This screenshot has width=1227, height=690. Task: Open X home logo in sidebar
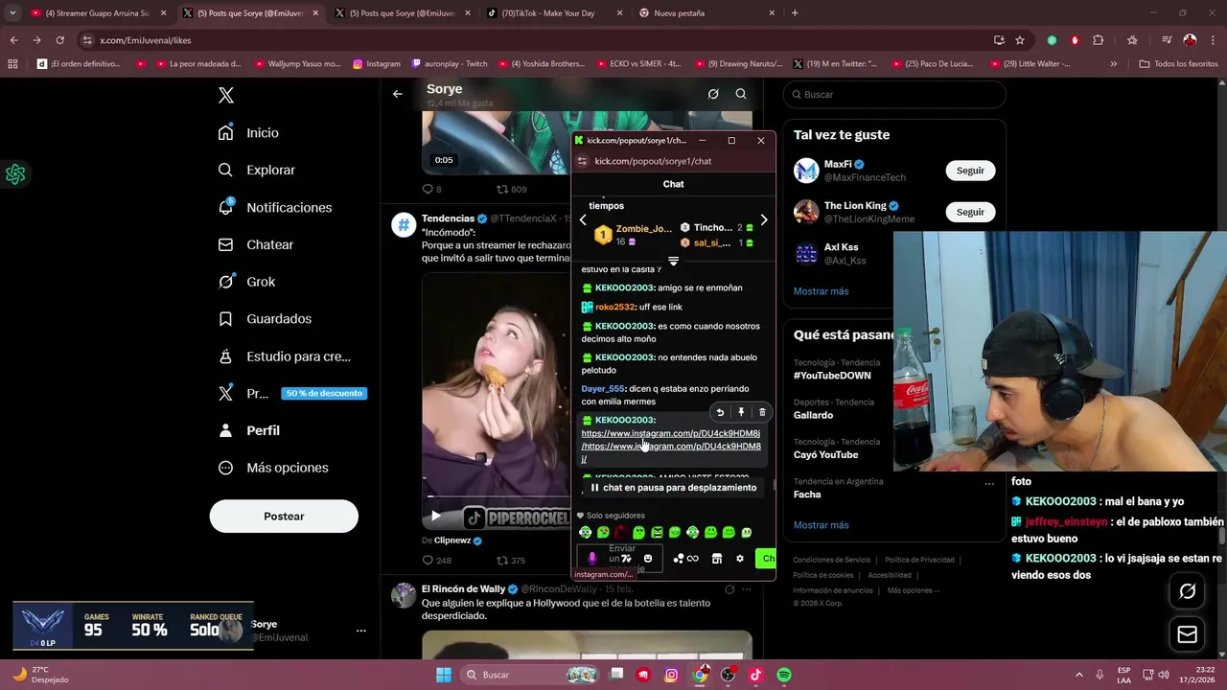[x=225, y=95]
